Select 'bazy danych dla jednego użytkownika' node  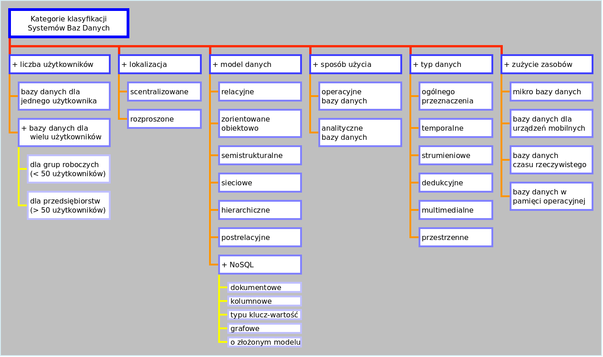tap(64, 96)
